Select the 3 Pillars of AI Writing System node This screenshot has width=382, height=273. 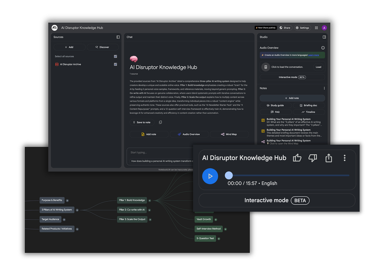pos(57,210)
